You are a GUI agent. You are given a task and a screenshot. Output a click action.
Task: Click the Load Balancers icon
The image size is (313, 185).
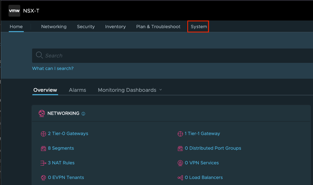pos(180,177)
